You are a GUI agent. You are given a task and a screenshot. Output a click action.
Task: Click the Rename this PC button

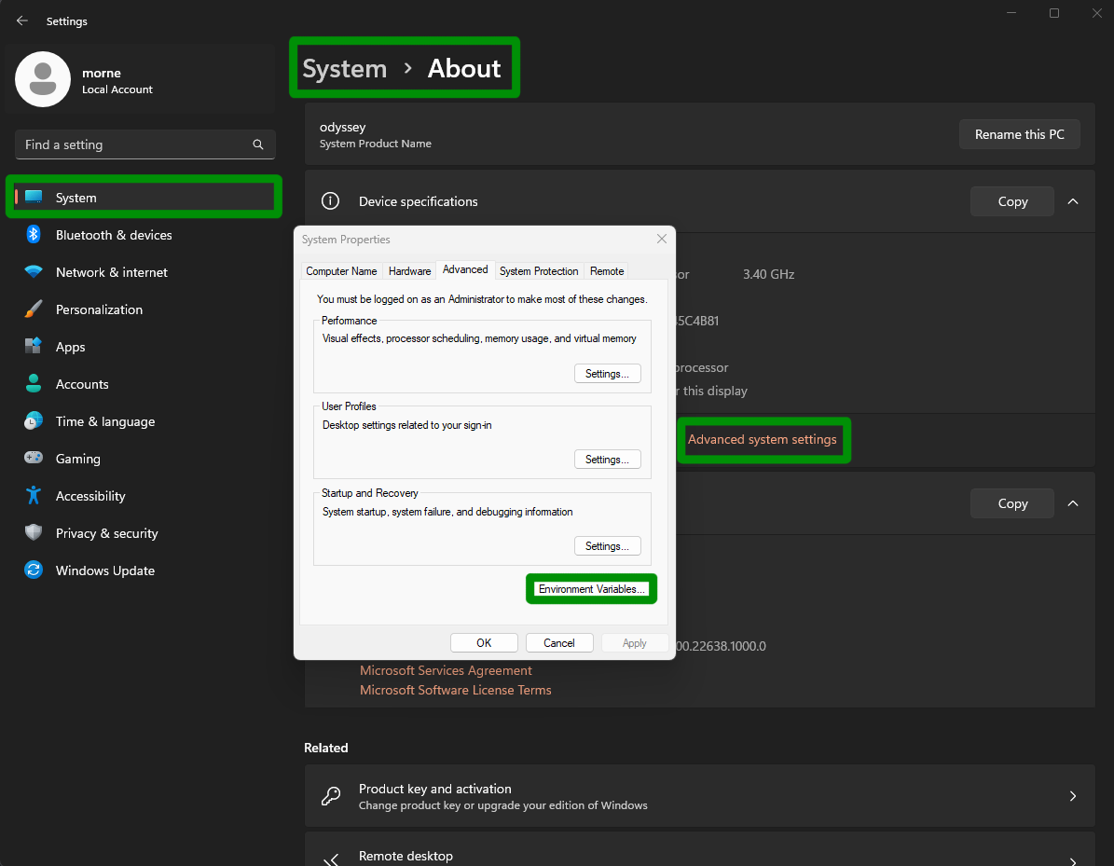coord(1019,133)
